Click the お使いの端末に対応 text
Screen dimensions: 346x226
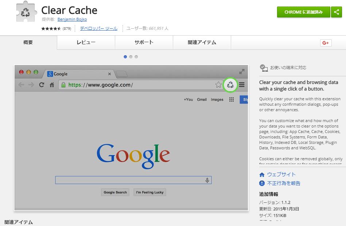[288, 68]
